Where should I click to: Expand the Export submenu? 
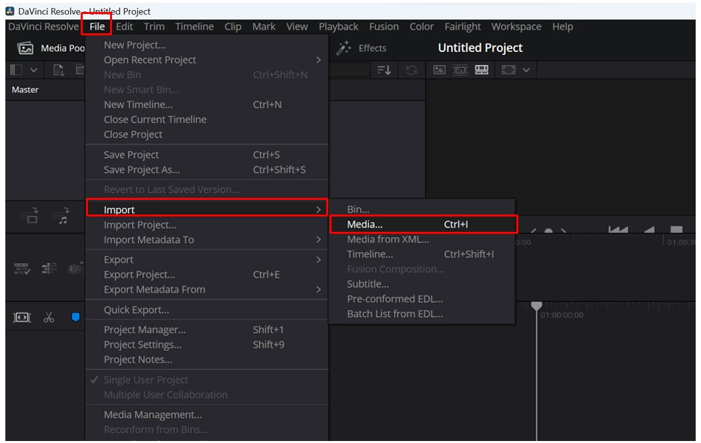tap(118, 259)
